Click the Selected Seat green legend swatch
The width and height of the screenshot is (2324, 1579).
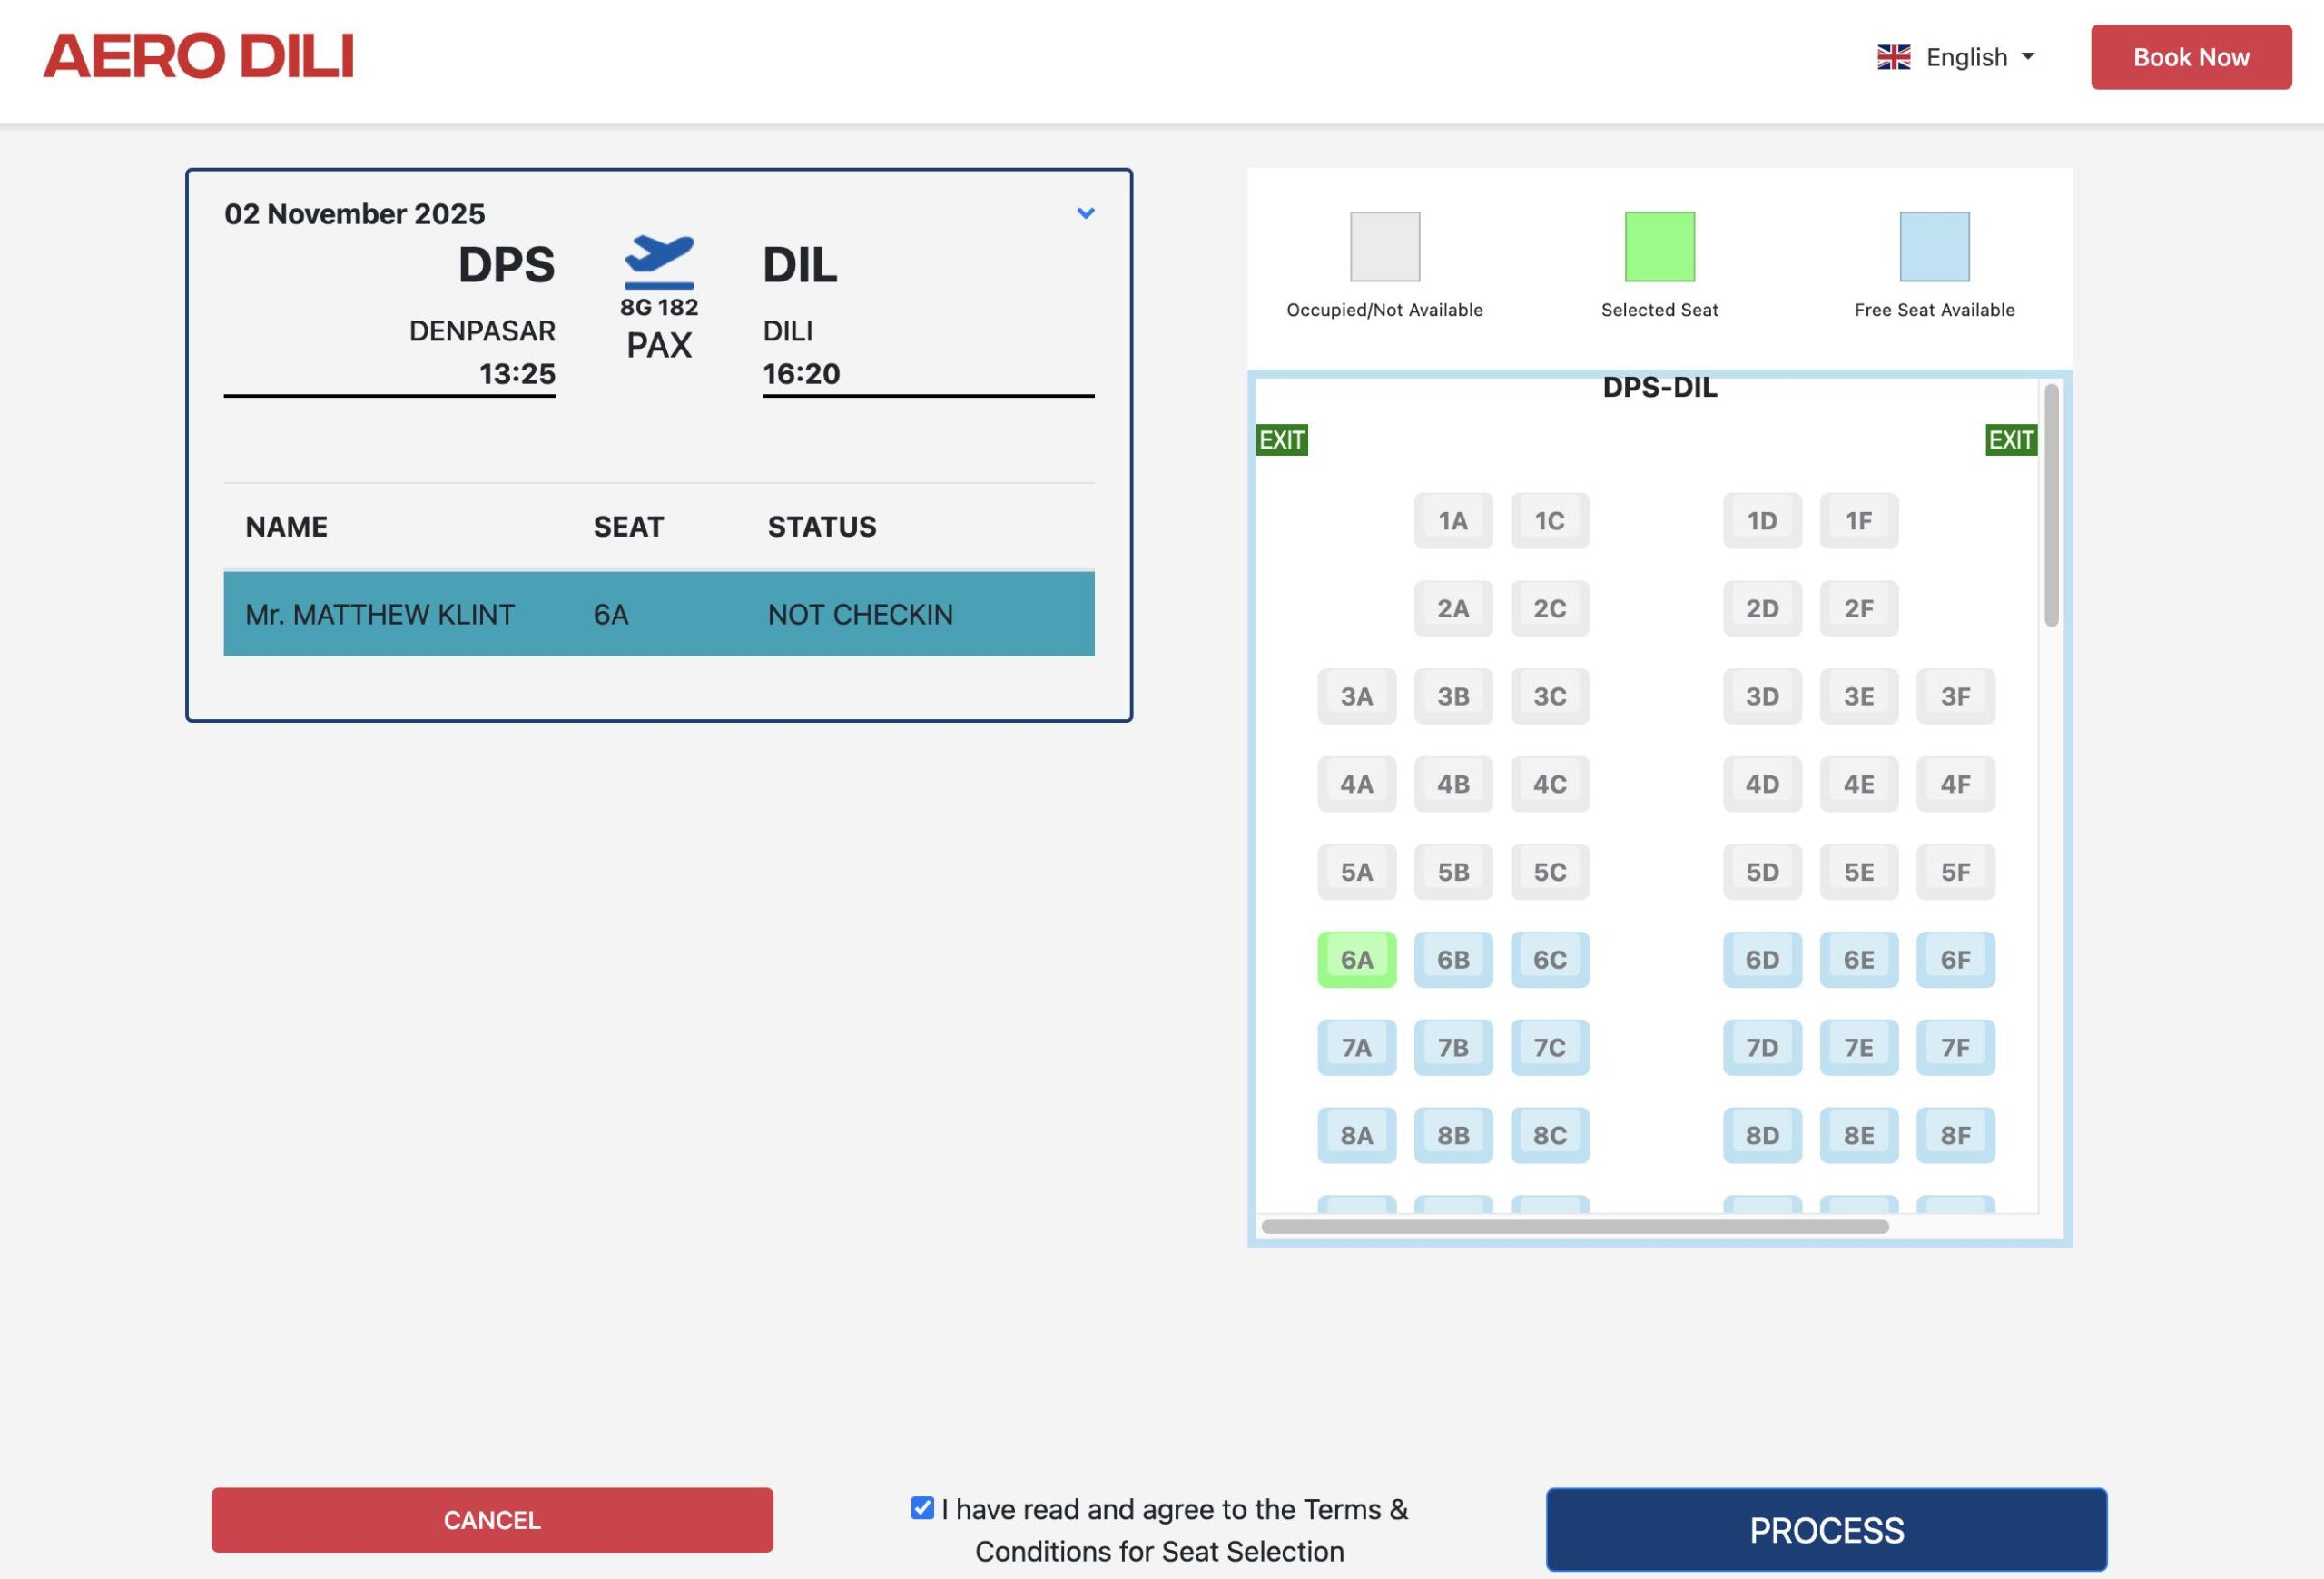tap(1659, 247)
